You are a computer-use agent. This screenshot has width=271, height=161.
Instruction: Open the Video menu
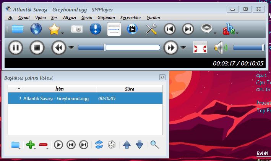click(41, 18)
